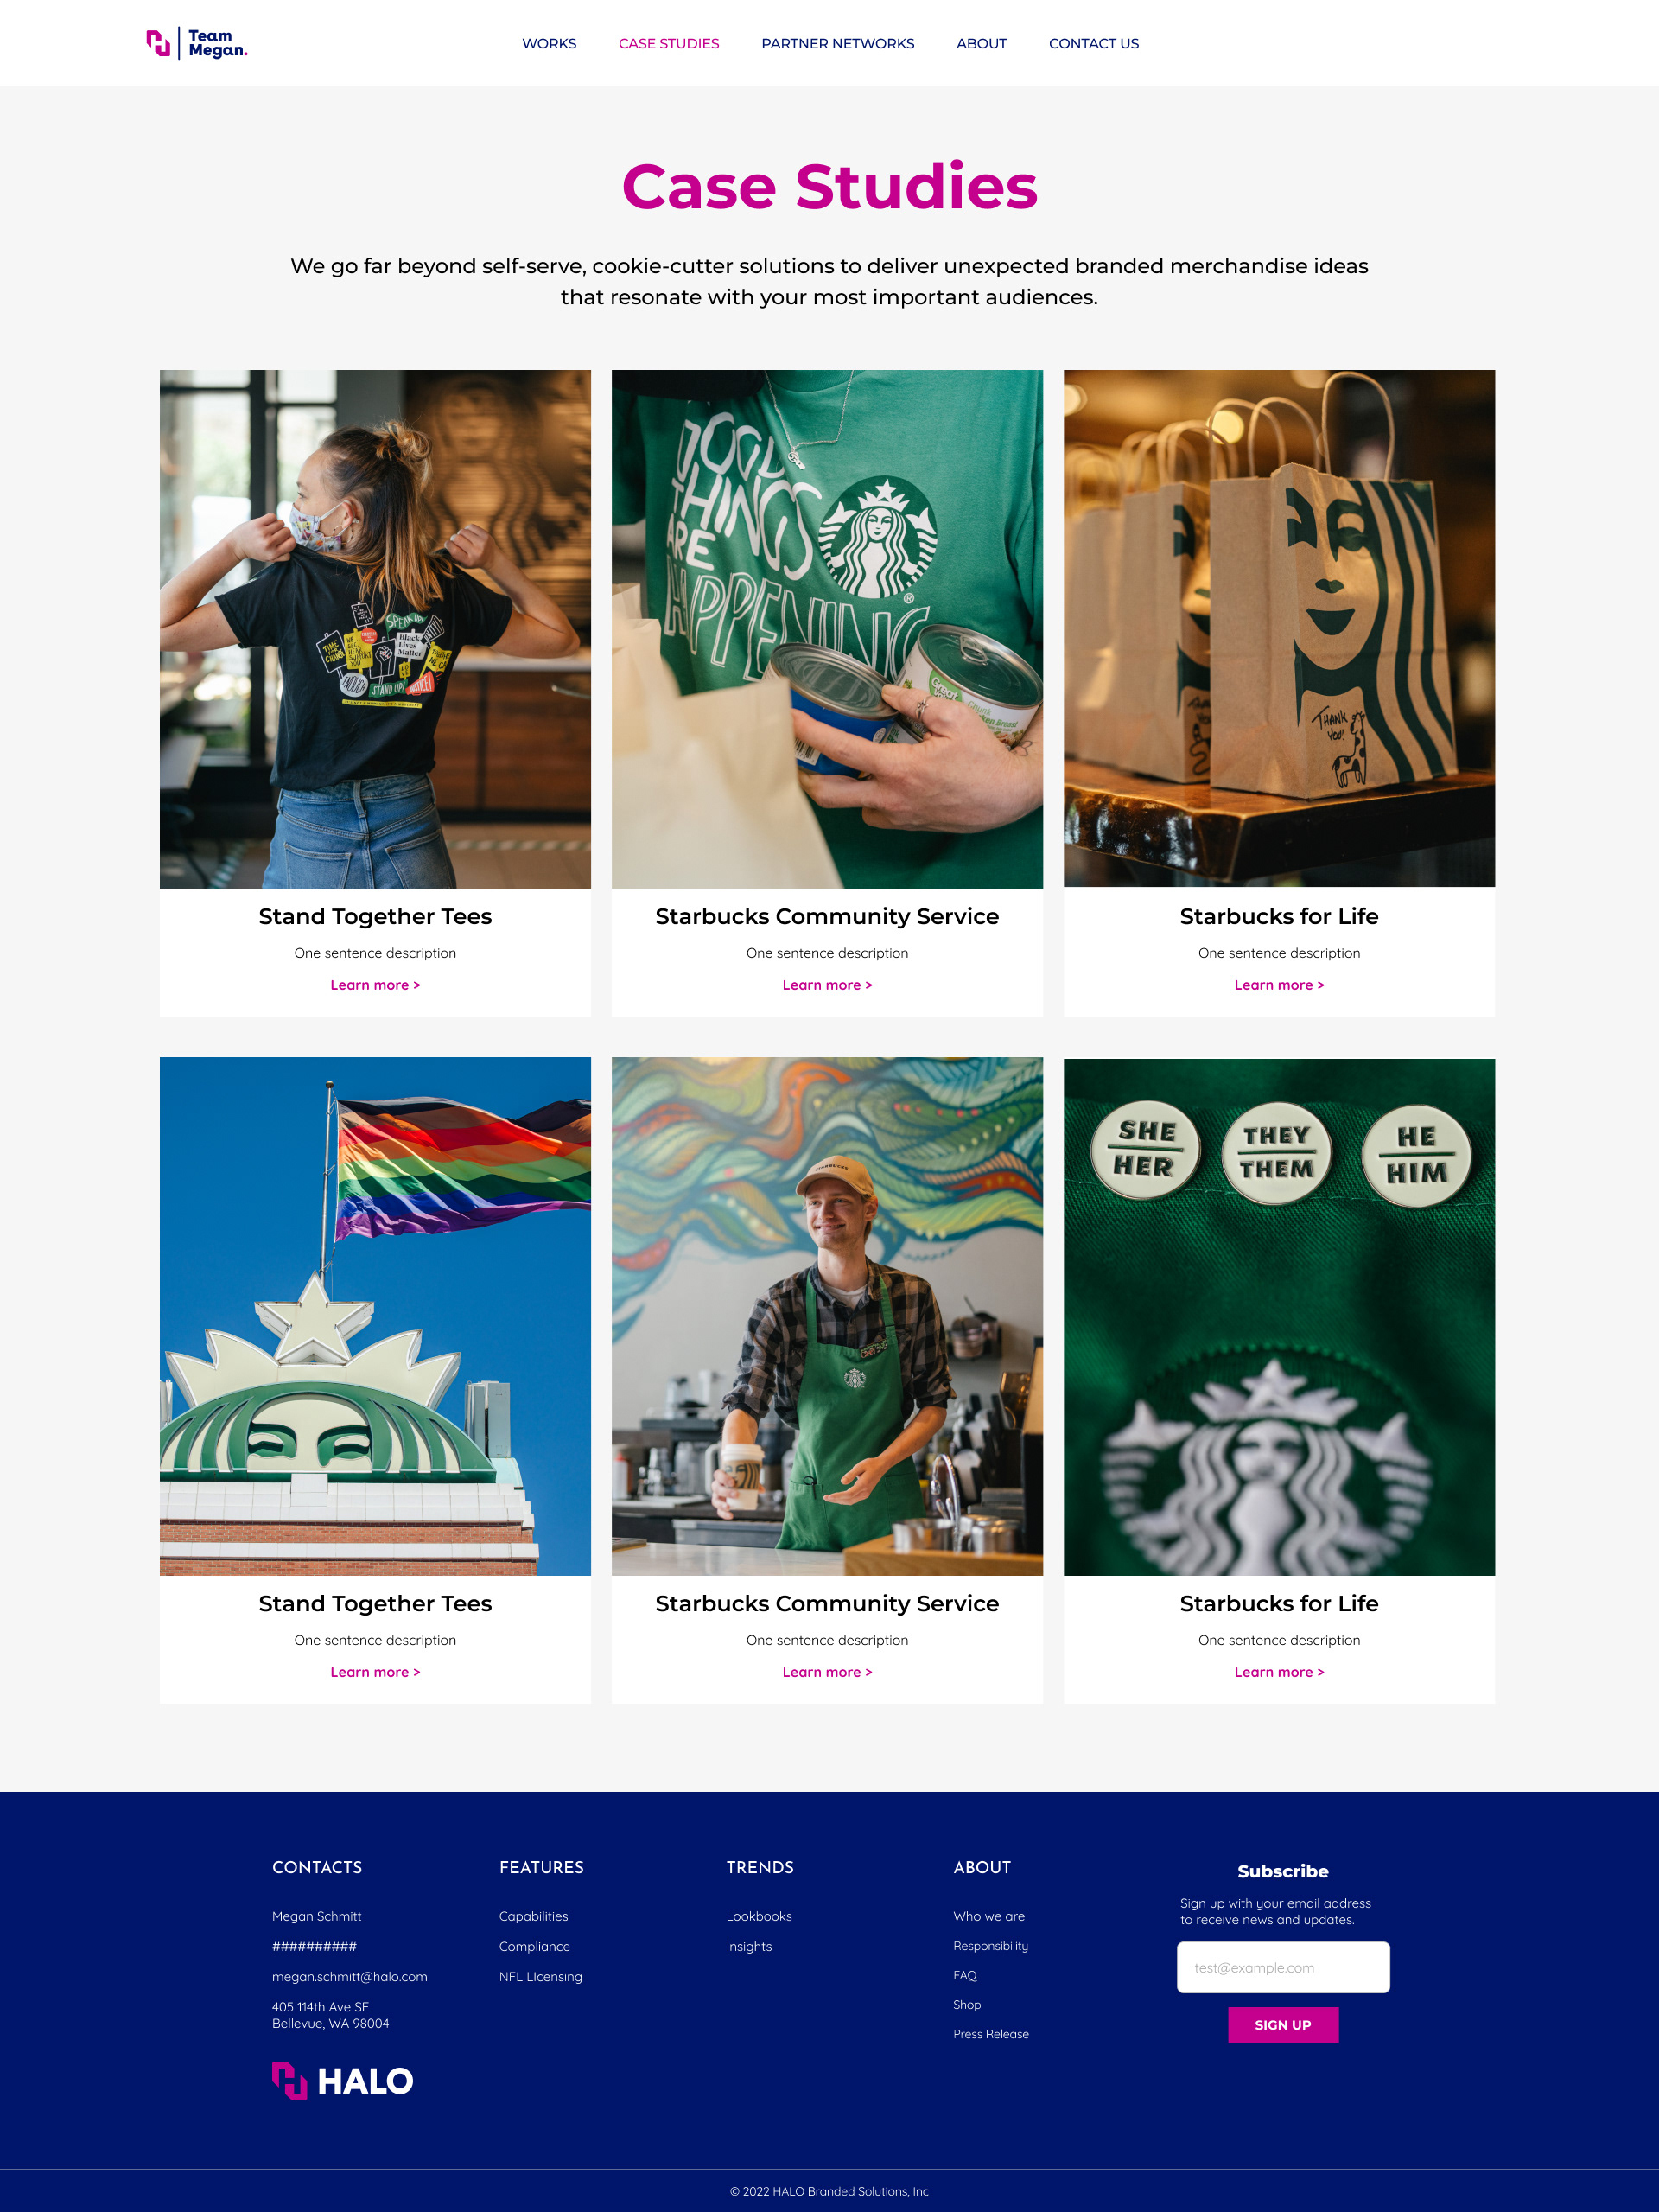
Task: Open the Lookbooks footer link
Action: 759,1916
